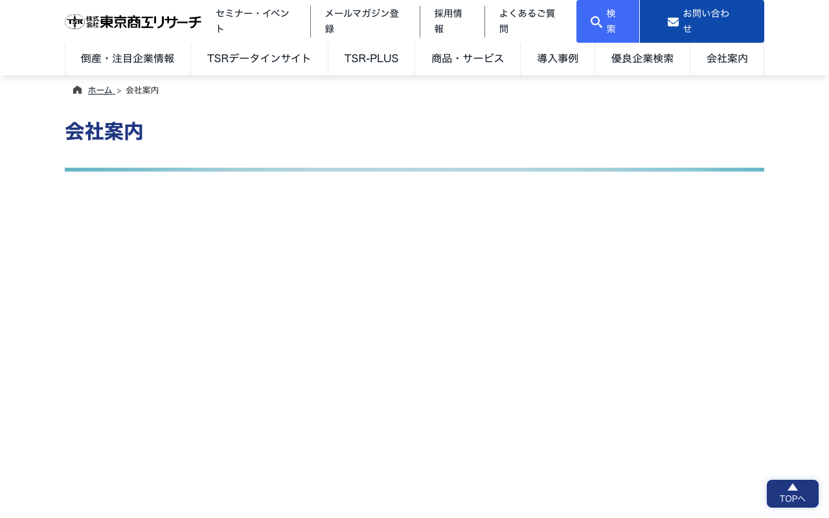This screenshot has width=829, height=518.
Task: Click the TSR company logo
Action: (133, 21)
